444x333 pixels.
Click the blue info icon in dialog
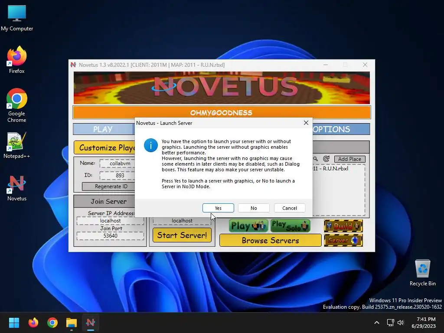(150, 145)
